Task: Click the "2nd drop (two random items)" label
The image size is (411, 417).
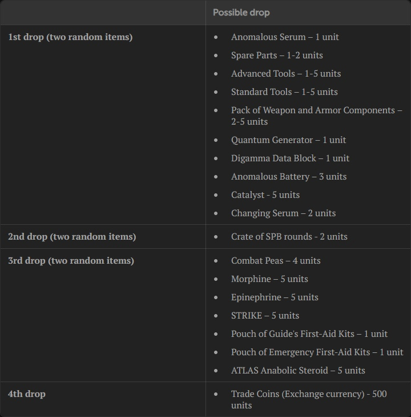Action: click(x=72, y=237)
